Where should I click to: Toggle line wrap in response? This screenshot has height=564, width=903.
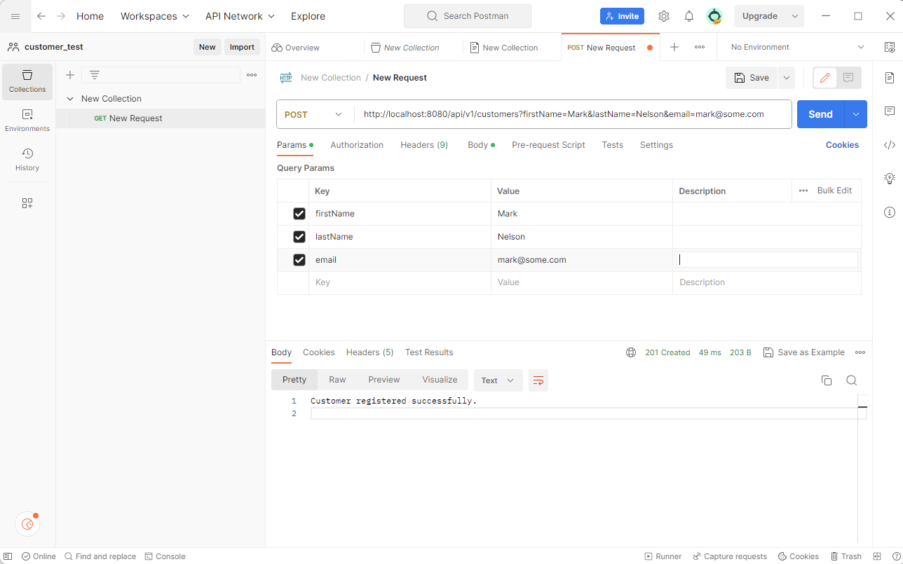(538, 380)
